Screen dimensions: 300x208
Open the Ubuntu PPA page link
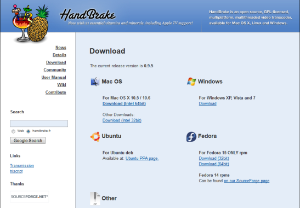[142, 158]
